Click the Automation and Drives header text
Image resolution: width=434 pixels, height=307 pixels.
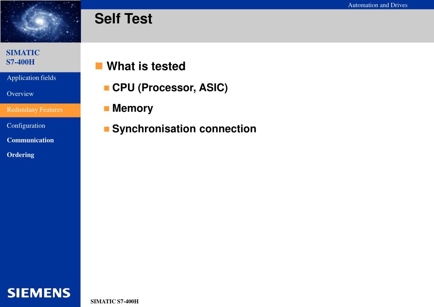coord(378,5)
